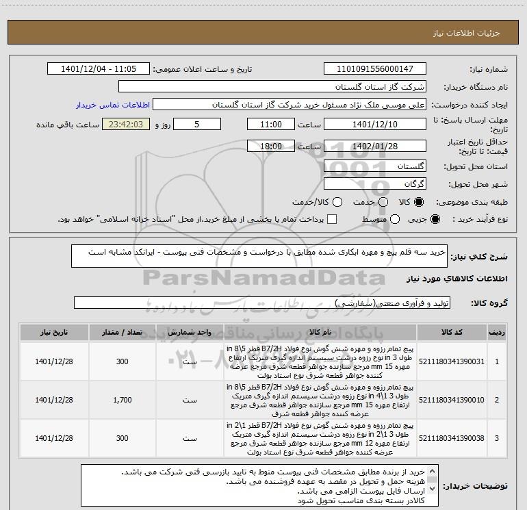Click row 2 unit cell ست

point(190,400)
